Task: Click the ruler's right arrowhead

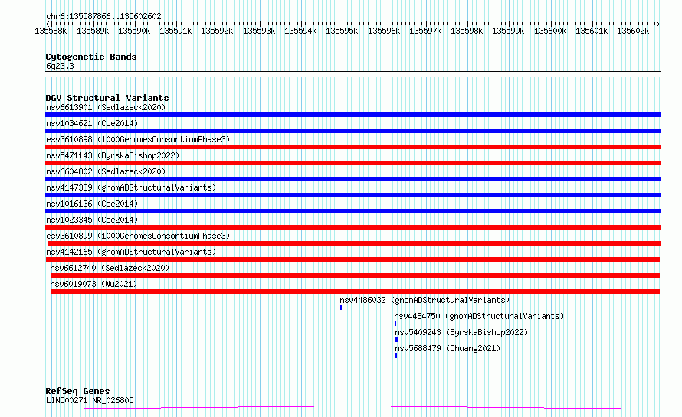Action: [658, 24]
